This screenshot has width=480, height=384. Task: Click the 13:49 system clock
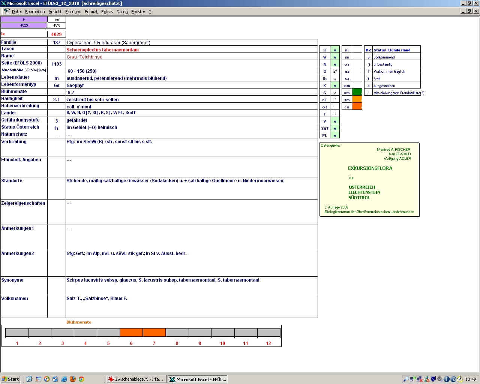471,379
